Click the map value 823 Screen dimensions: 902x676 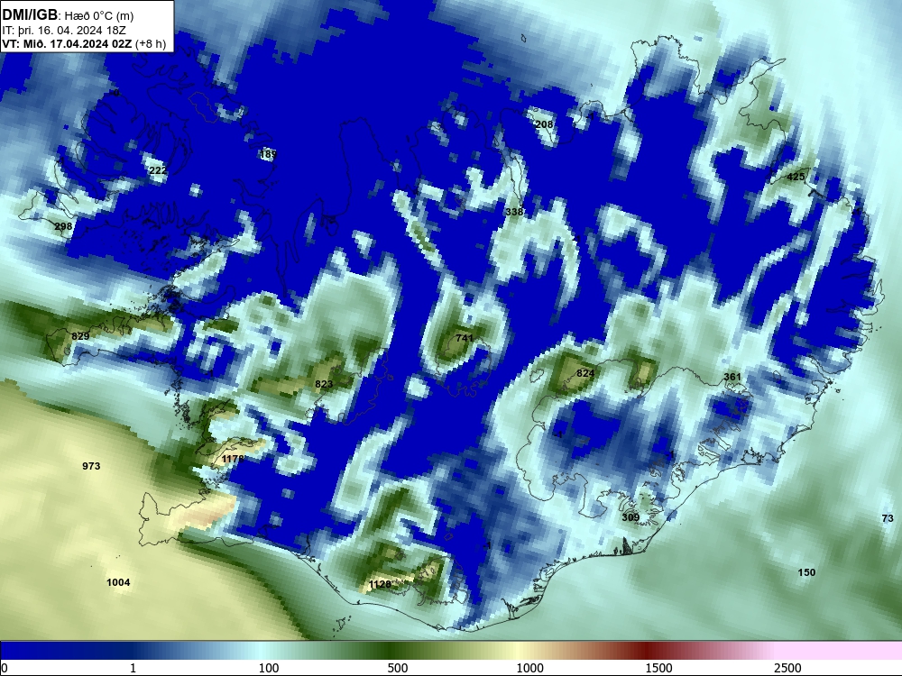(324, 384)
